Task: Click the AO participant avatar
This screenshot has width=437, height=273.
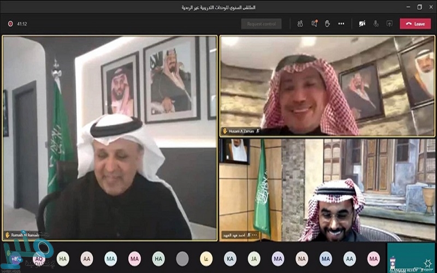Action: pyautogui.click(x=39, y=258)
